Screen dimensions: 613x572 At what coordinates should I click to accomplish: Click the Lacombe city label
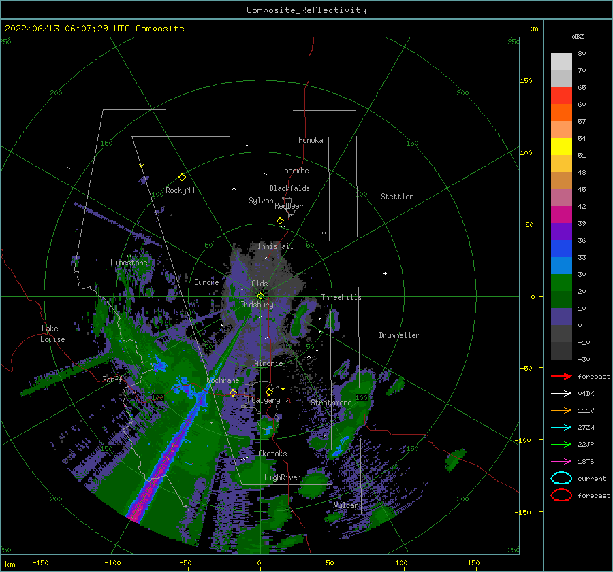coord(294,171)
